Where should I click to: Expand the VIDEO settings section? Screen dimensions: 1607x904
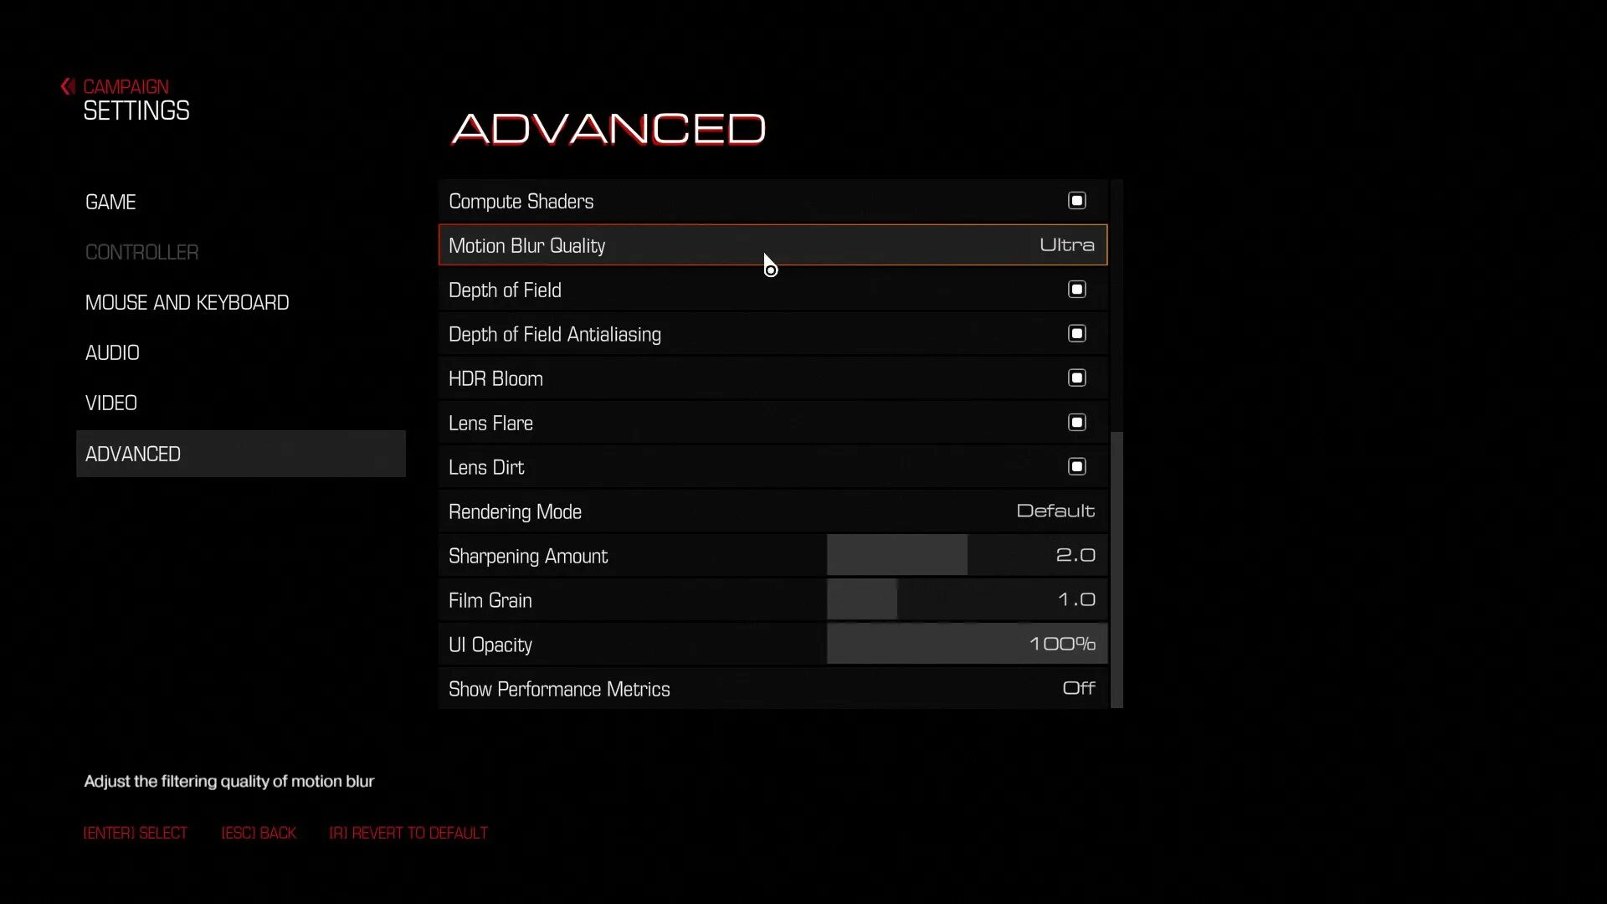coord(110,403)
